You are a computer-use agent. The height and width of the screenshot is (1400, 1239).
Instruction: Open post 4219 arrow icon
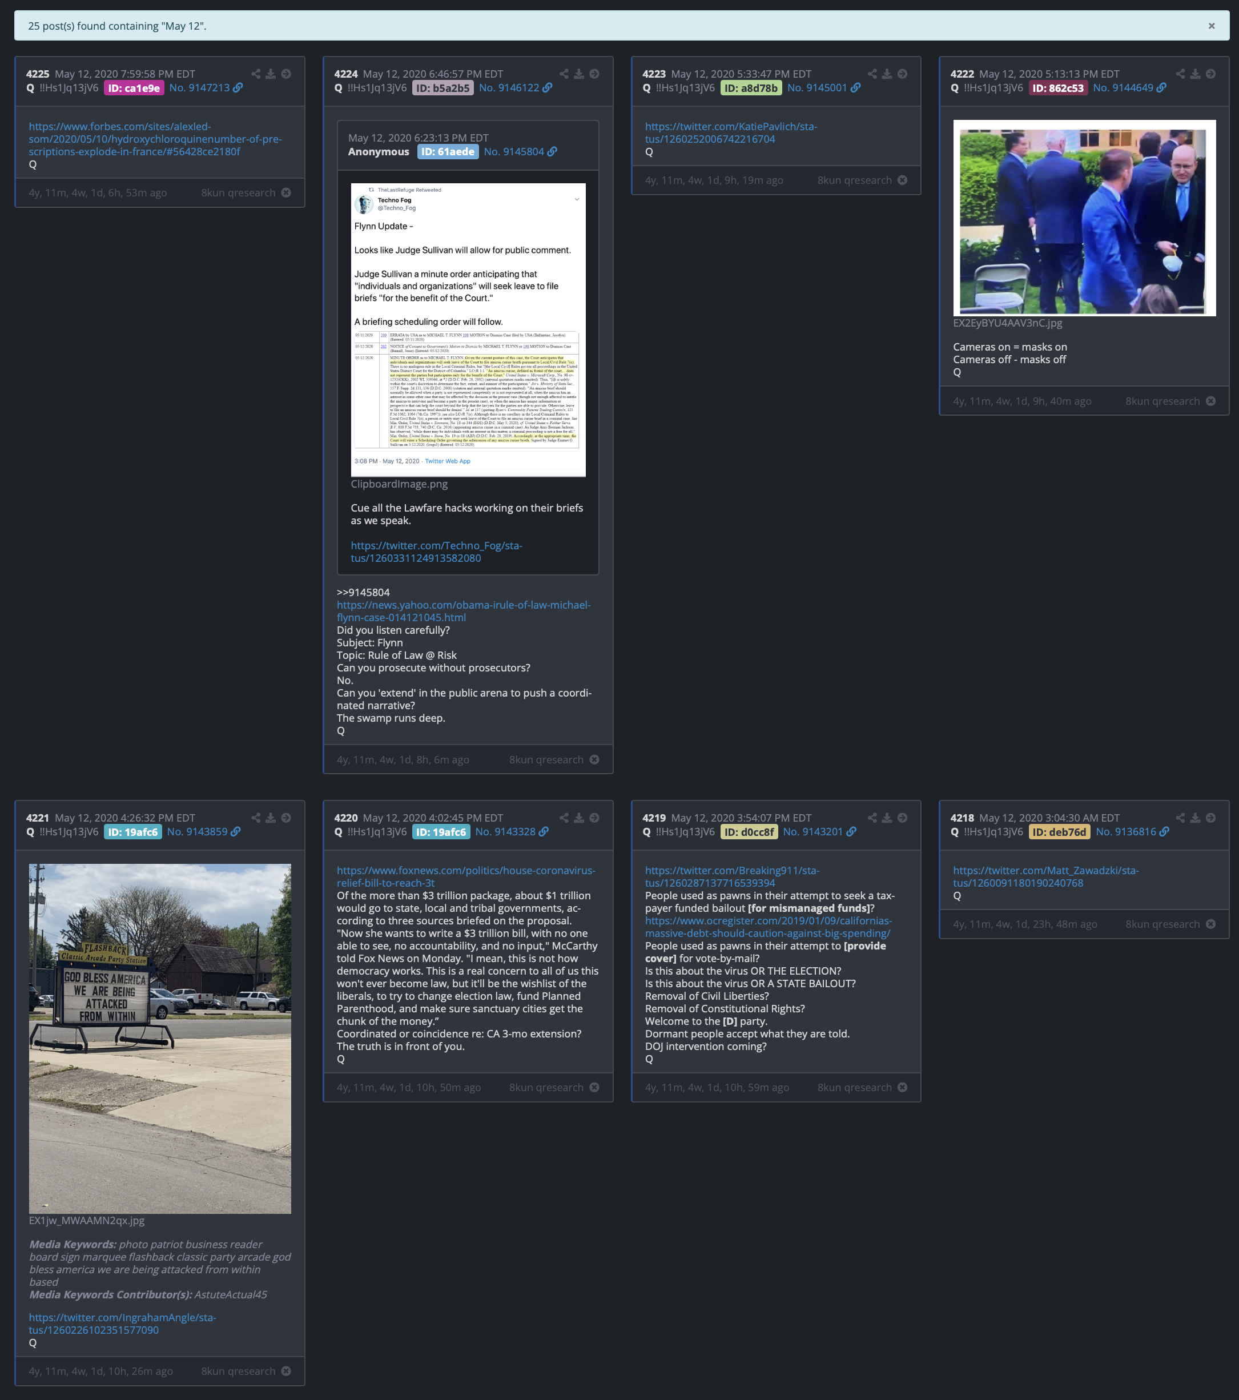tap(903, 818)
